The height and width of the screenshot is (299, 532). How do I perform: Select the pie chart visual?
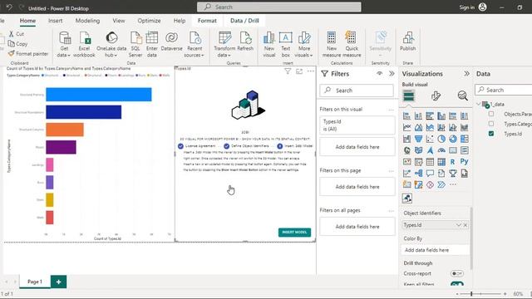(441, 139)
